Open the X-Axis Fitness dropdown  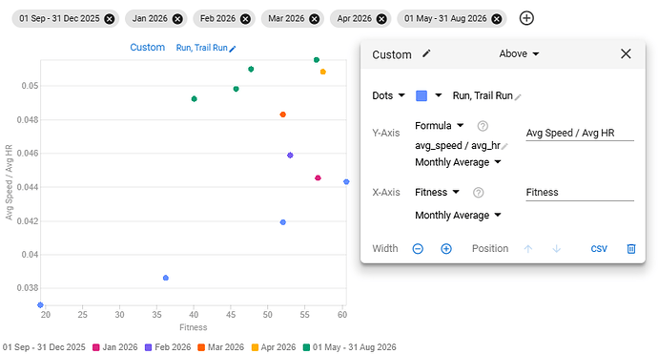(x=438, y=193)
